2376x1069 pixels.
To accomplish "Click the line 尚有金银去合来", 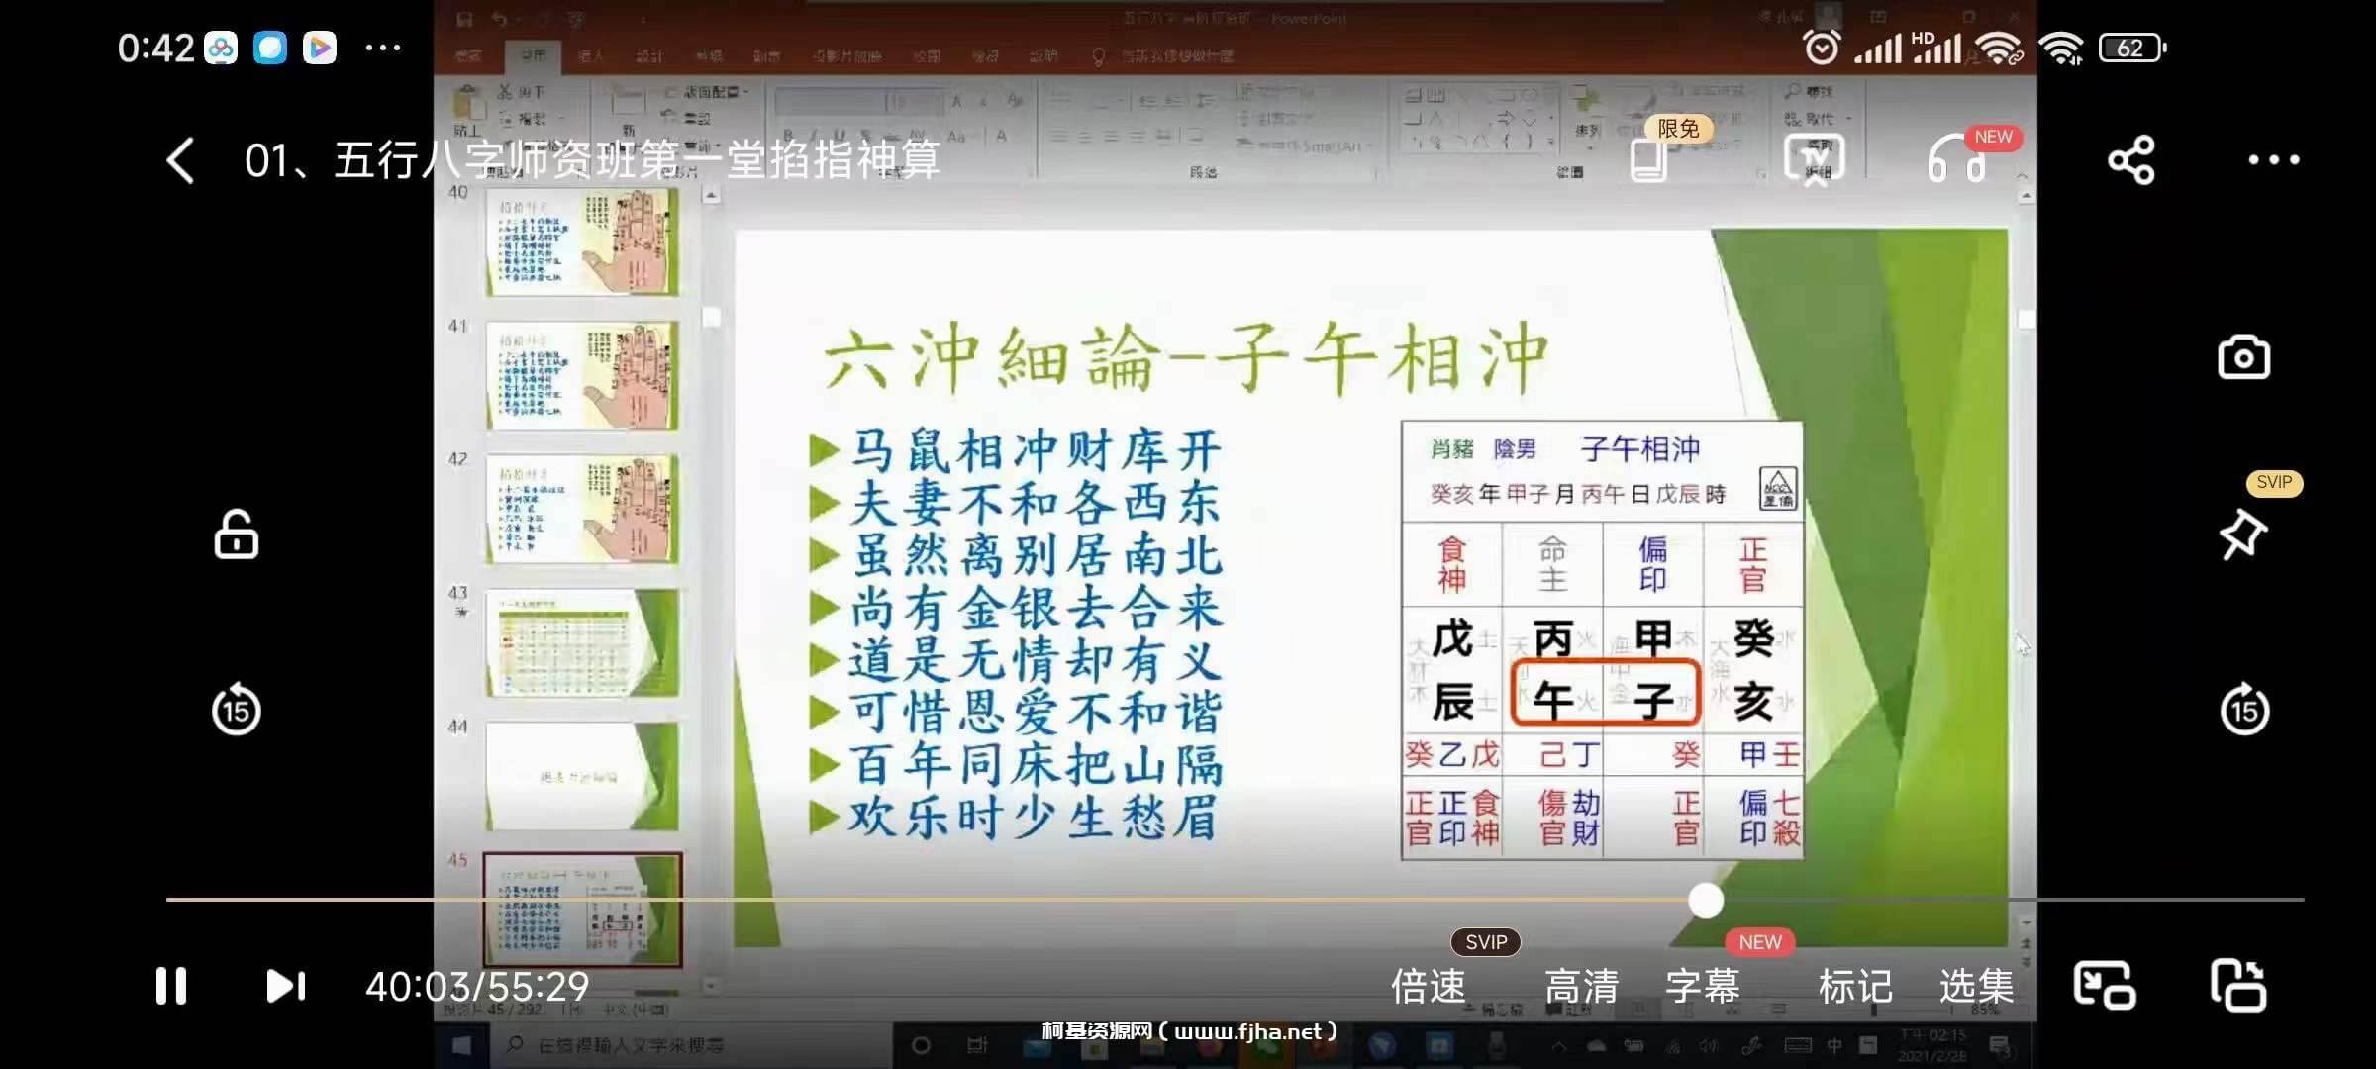I will click(x=1036, y=608).
